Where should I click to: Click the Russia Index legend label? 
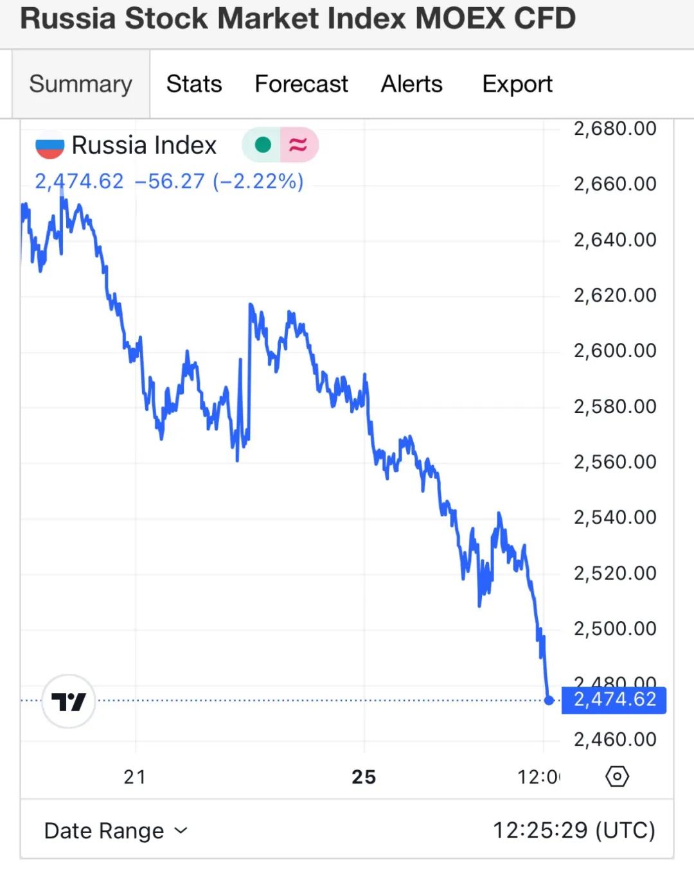pyautogui.click(x=144, y=145)
